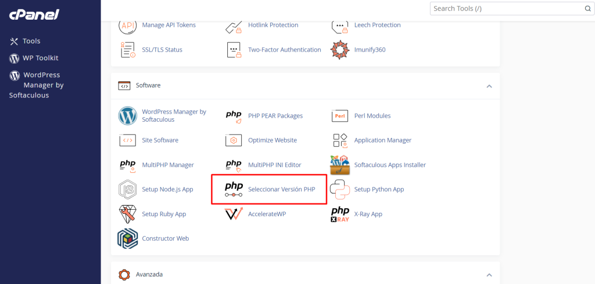The width and height of the screenshot is (595, 284).
Task: Click the Avanzada section header label
Action: (149, 274)
